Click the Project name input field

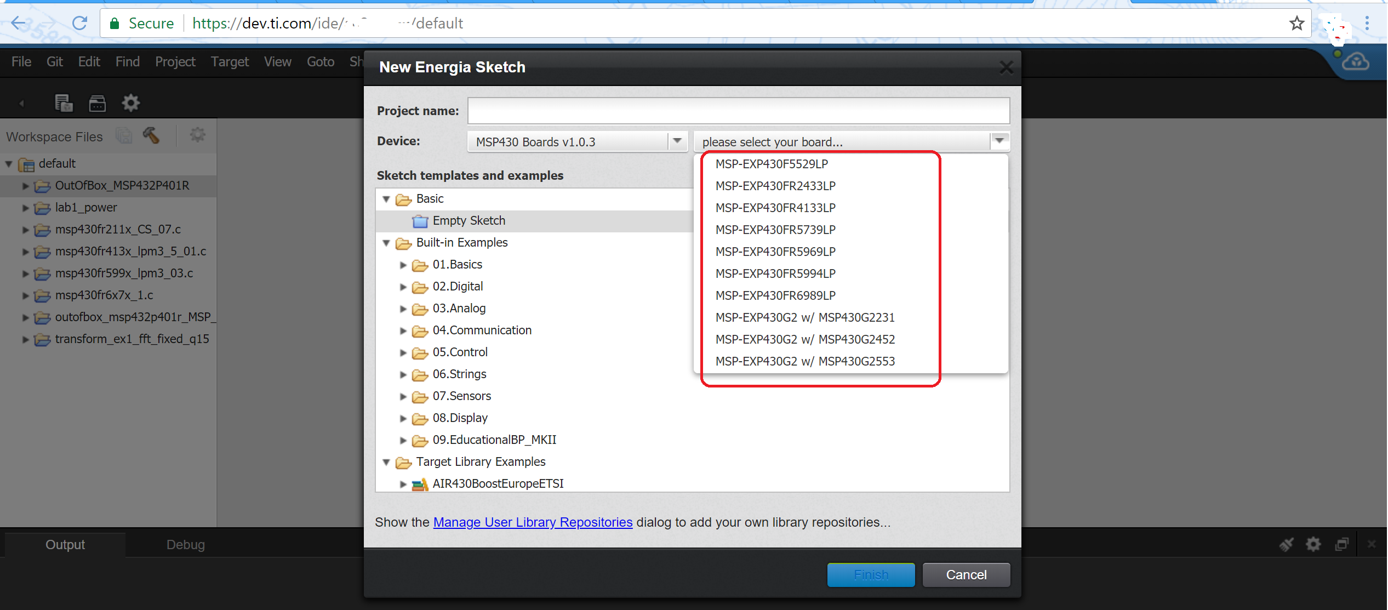click(738, 111)
